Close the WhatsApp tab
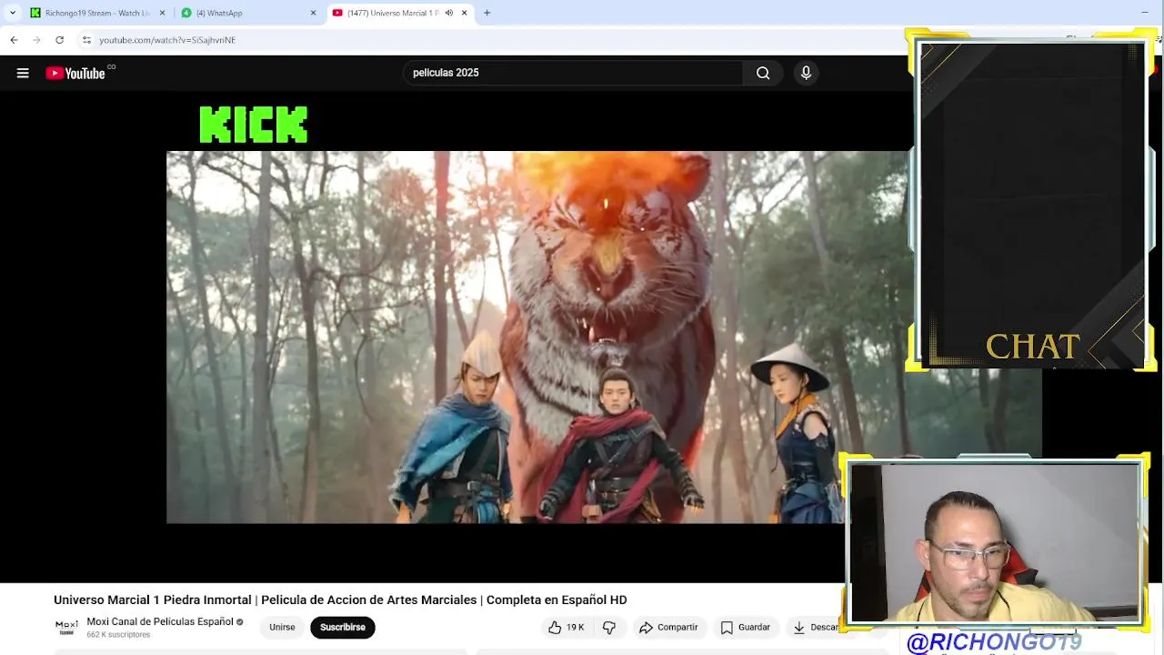 pos(314,13)
